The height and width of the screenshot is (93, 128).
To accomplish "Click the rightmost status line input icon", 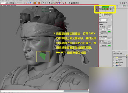I will (x=77, y=3).
